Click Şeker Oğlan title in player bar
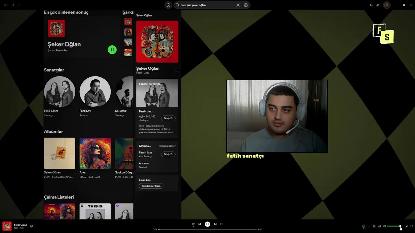The width and height of the screenshot is (415, 233). click(x=20, y=225)
